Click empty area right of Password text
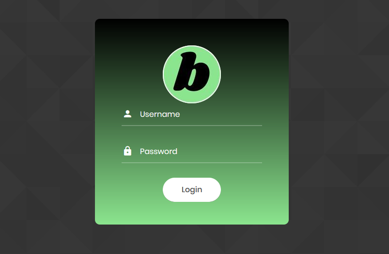The height and width of the screenshot is (254, 389). (x=219, y=151)
